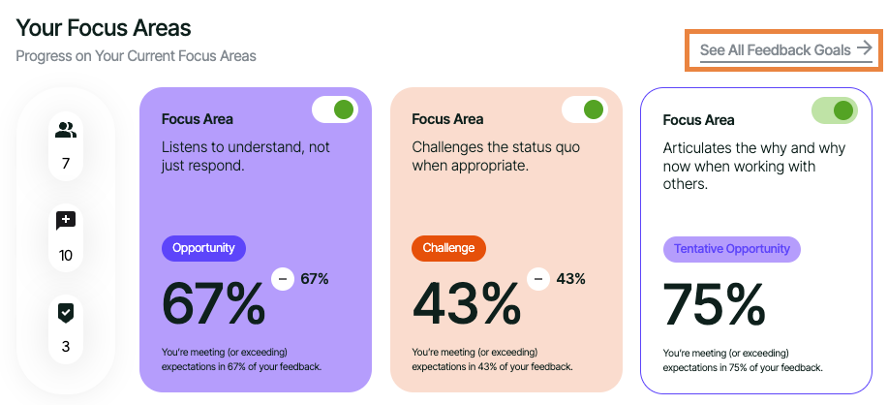Screen dimensions: 888x405
Task: Click the Your Focus Areas heading
Action: coord(104,27)
